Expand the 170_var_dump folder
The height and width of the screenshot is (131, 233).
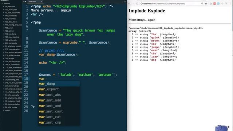(3, 34)
